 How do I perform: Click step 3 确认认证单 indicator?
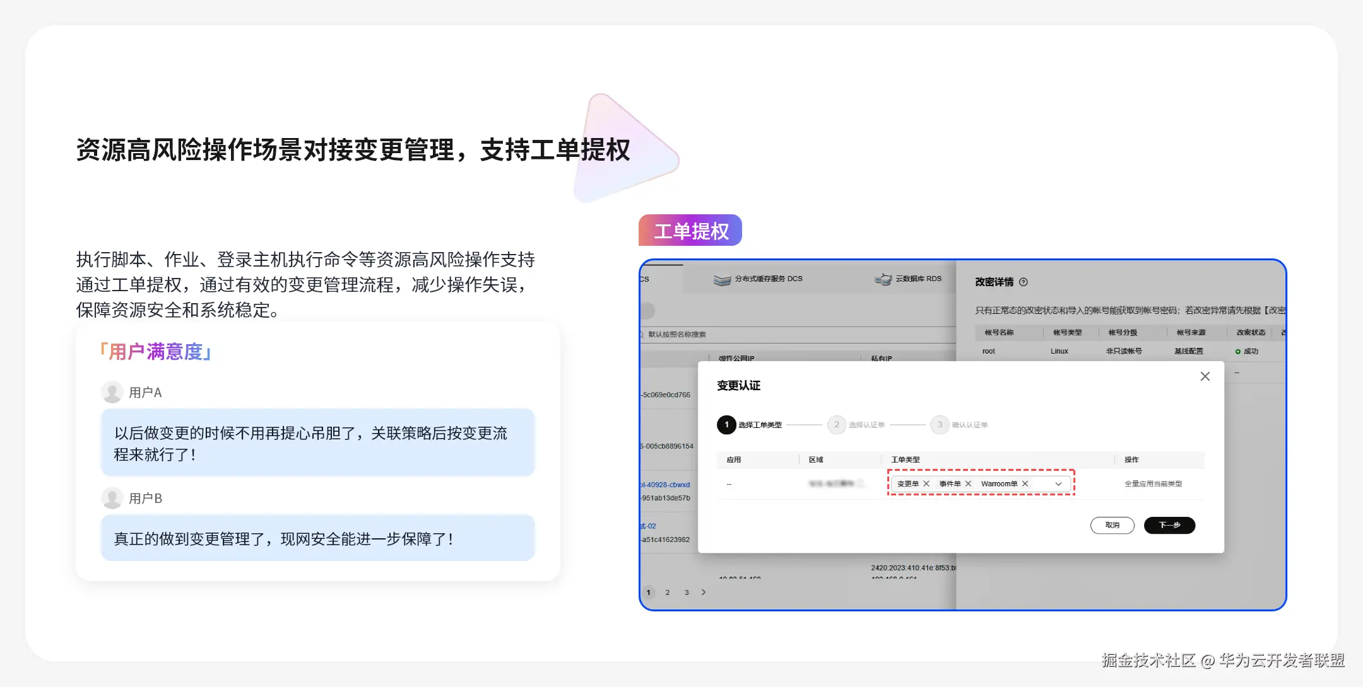[940, 425]
